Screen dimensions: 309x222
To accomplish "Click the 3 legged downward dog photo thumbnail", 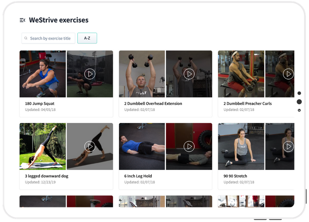I will [x=42, y=146].
